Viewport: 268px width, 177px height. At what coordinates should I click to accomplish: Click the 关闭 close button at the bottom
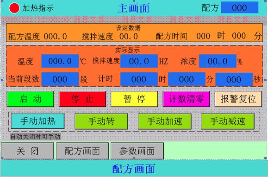tap(27, 151)
